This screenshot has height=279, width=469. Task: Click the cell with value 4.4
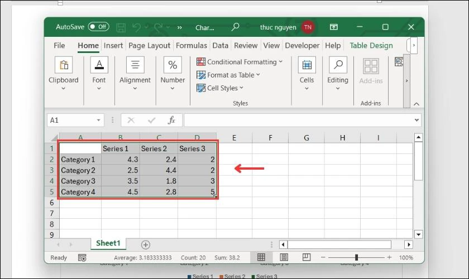[159, 170]
